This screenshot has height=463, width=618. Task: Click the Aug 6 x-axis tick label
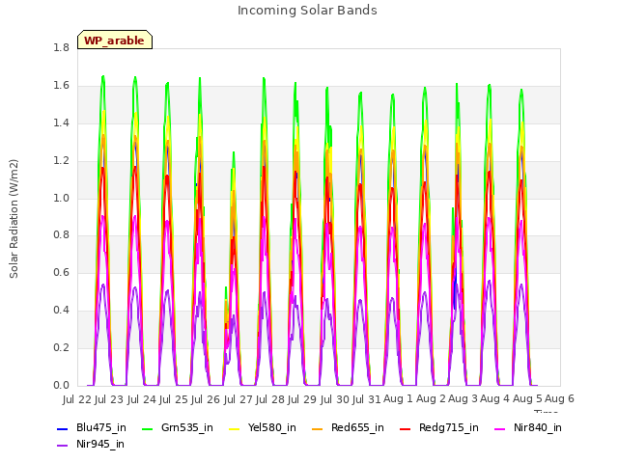tap(559, 398)
